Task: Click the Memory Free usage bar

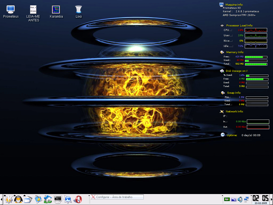Action: pos(256,57)
